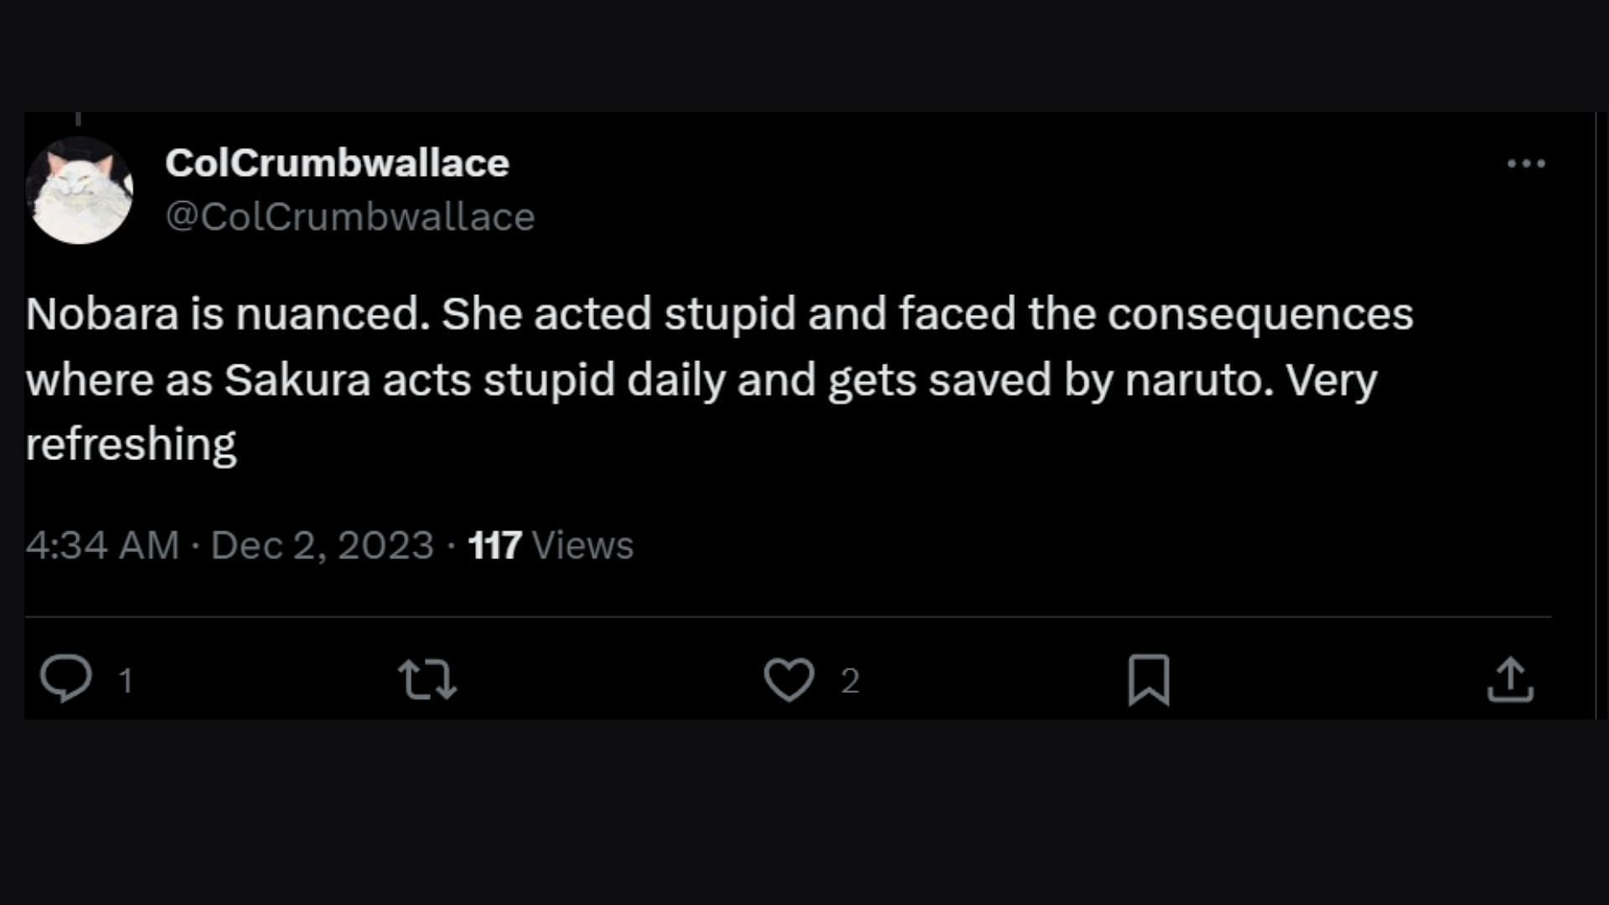Repost the tweet using the retweet icon
This screenshot has width=1609, height=905.
[427, 679]
